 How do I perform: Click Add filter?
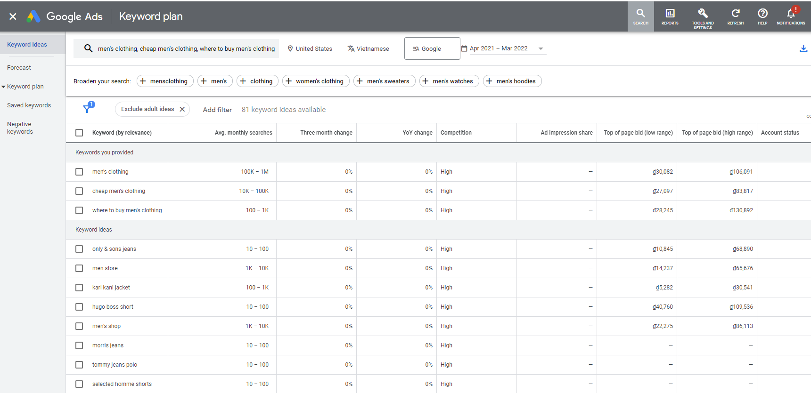point(217,110)
